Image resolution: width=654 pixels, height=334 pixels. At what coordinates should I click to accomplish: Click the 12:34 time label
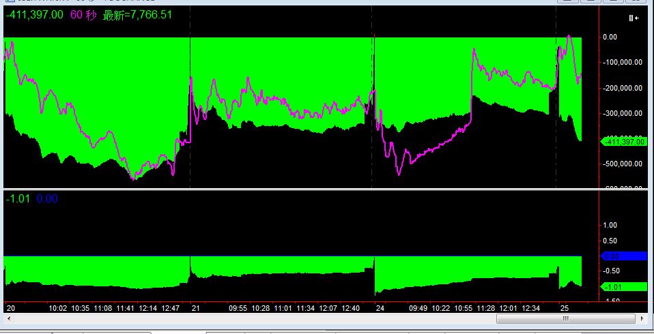pos(531,308)
